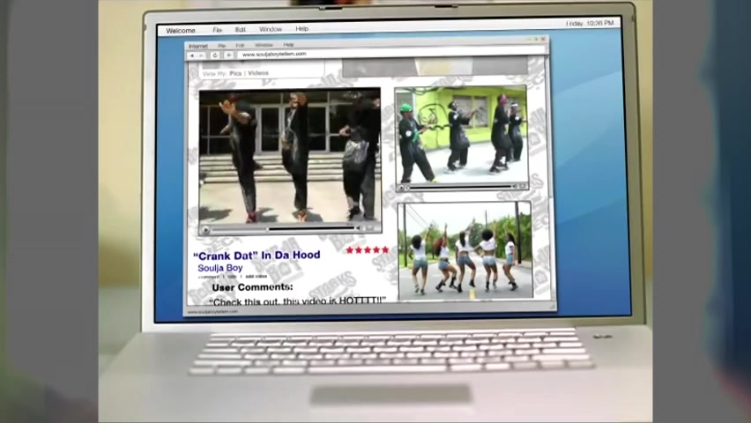Open the Pics link next to View My
Screen dimensions: 751x423
click(x=235, y=73)
